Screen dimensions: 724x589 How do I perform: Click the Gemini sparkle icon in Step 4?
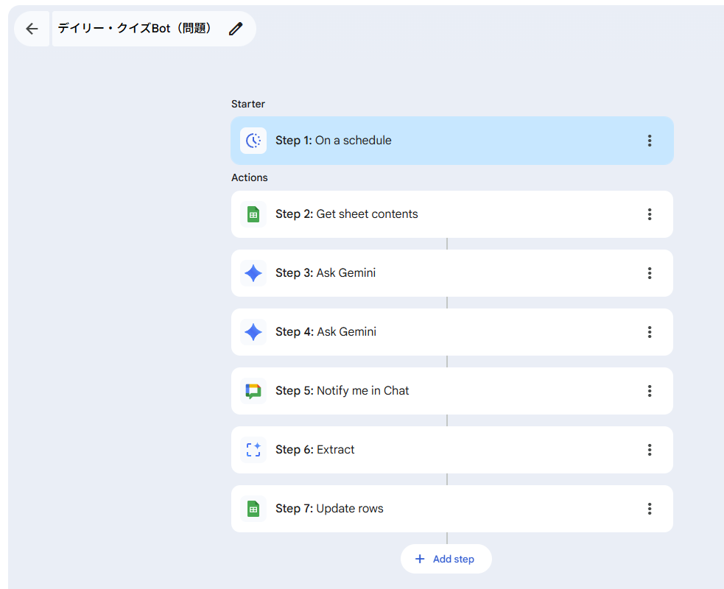pyautogui.click(x=253, y=332)
